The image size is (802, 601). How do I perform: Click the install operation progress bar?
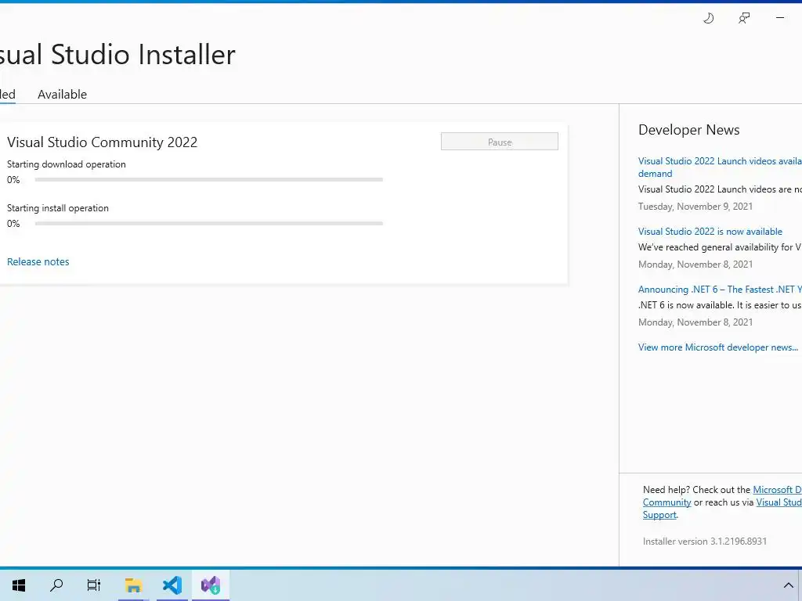(208, 223)
